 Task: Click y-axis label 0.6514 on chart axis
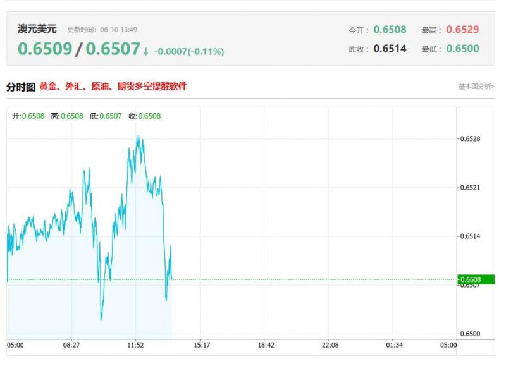(470, 236)
